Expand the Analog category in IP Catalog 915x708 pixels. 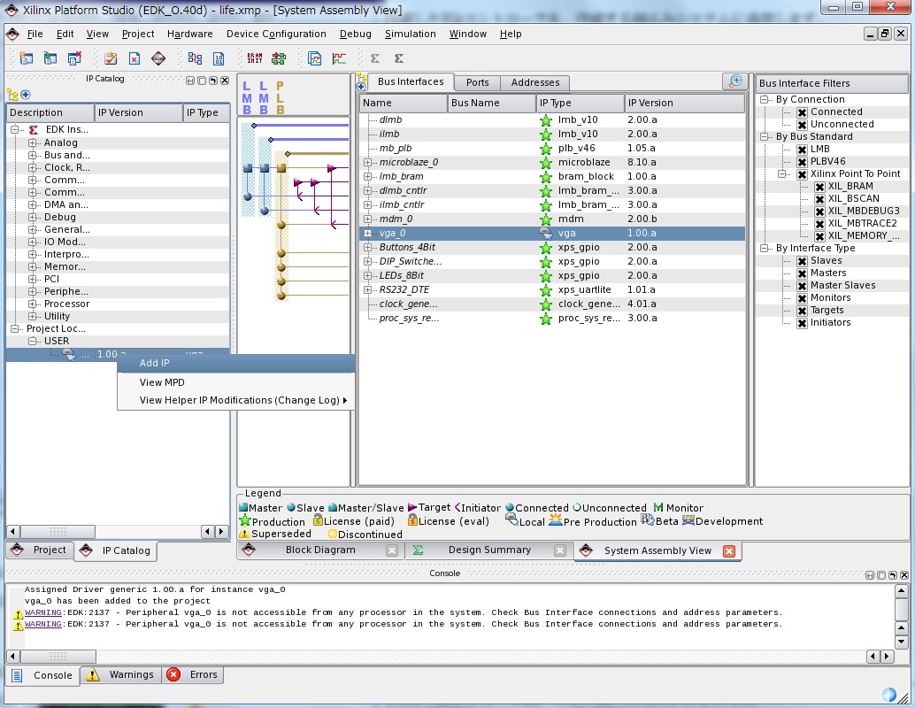(x=33, y=142)
